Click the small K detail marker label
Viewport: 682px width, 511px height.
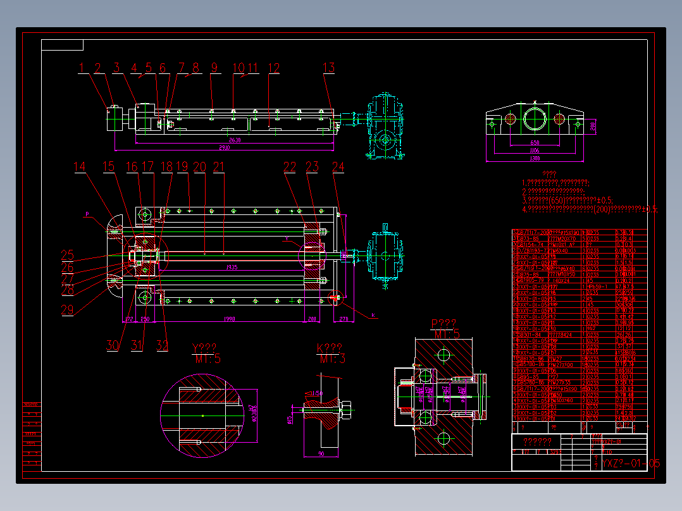pos(373,316)
